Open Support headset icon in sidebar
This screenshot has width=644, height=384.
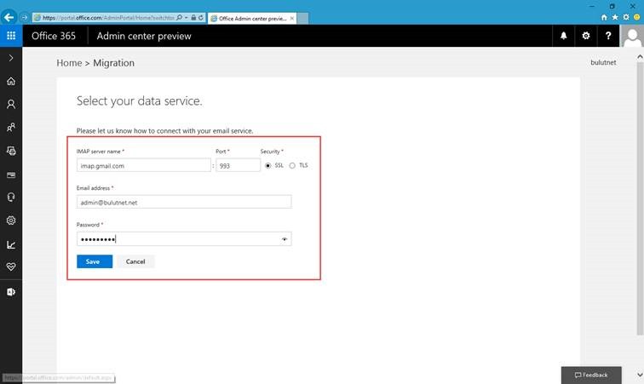pos(11,198)
